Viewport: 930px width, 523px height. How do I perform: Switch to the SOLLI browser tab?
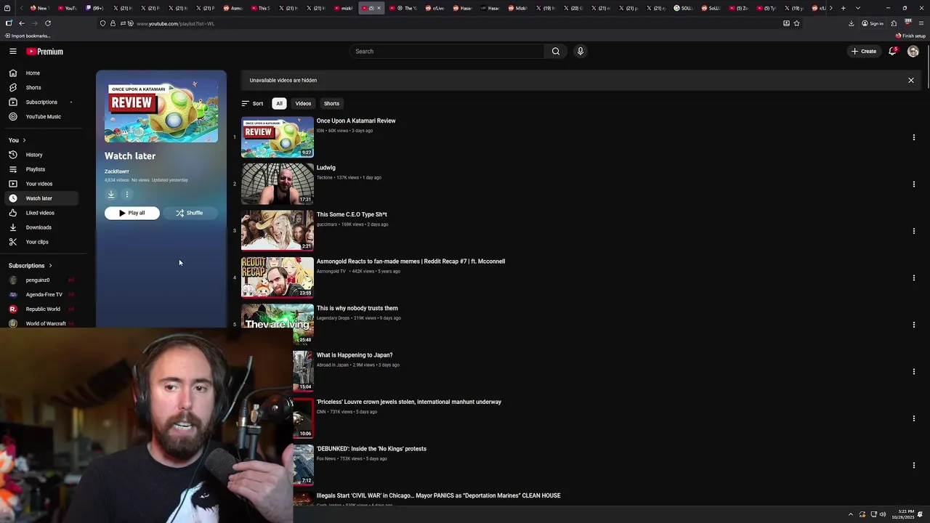pyautogui.click(x=683, y=8)
